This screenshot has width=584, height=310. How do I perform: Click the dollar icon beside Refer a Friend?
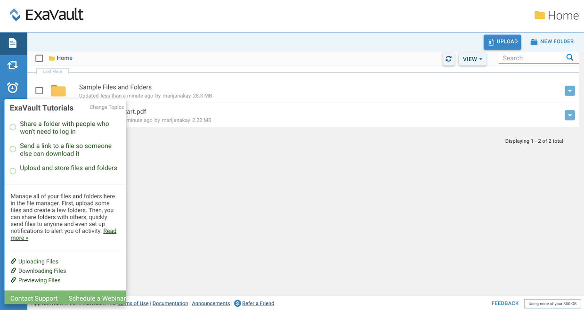coord(237,303)
